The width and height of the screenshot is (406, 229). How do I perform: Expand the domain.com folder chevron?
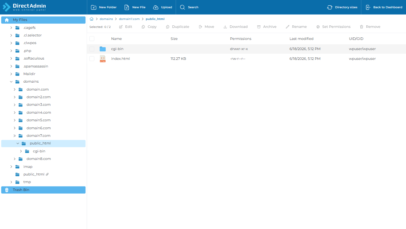tap(14, 89)
